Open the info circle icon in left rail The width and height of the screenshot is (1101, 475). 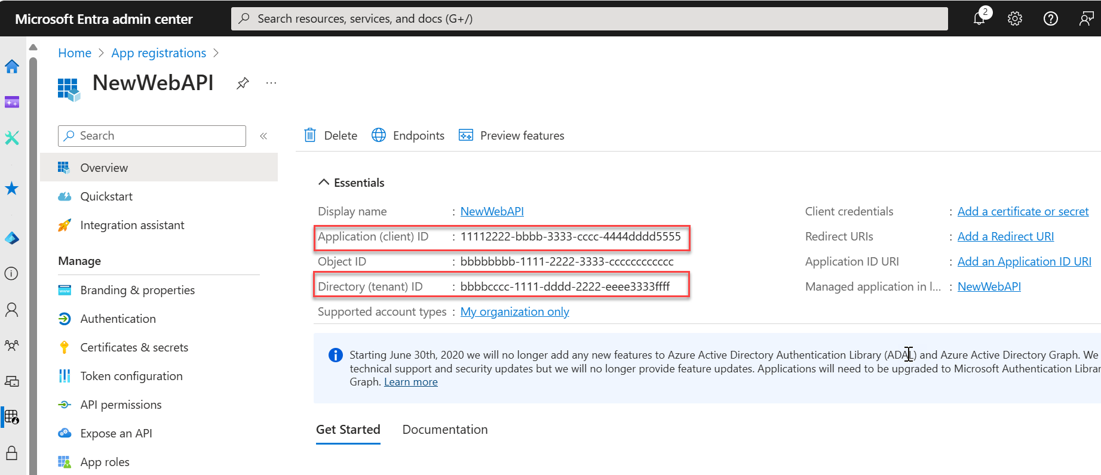point(12,273)
